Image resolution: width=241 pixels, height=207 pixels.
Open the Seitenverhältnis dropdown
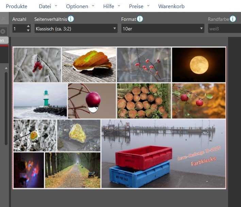[76, 29]
